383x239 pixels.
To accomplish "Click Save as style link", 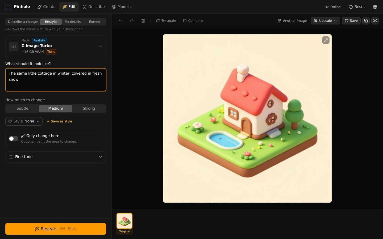I will 59,121.
